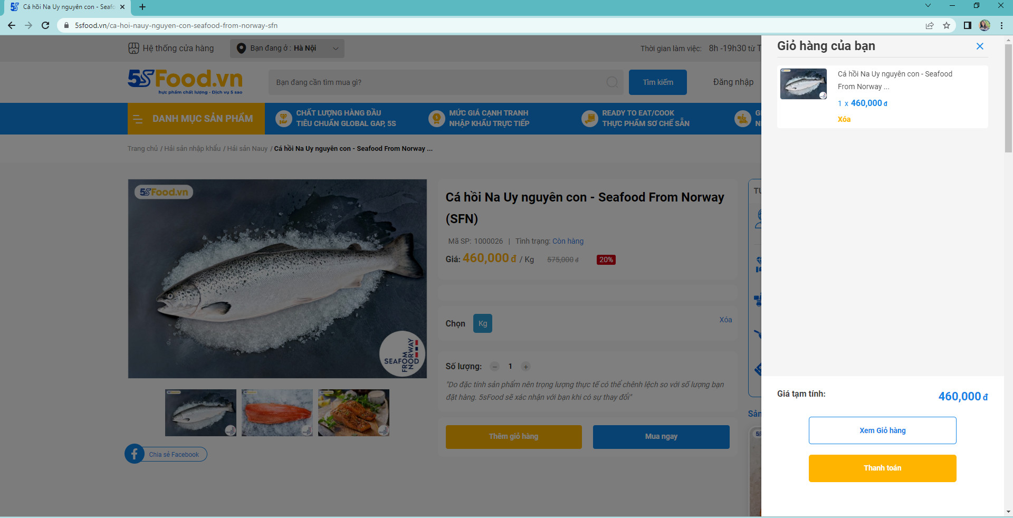Open the browser side panel icon

click(967, 25)
